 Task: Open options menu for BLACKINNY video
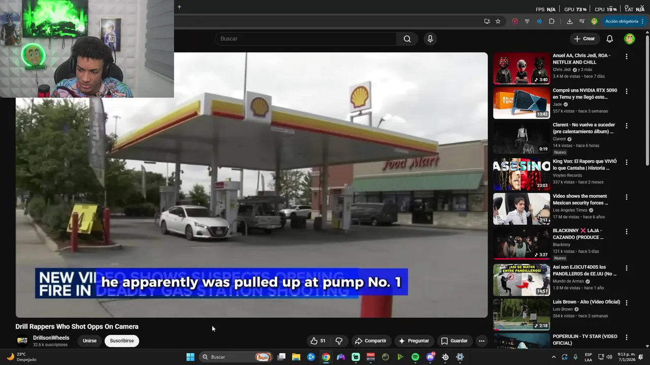[627, 231]
